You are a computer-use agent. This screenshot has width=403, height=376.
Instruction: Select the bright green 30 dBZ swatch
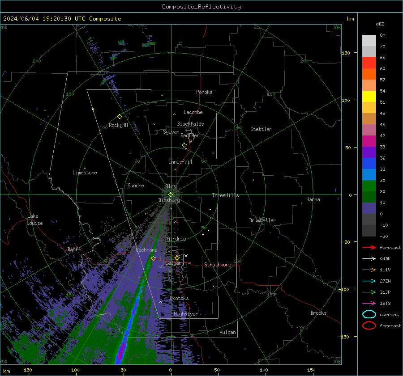369,186
